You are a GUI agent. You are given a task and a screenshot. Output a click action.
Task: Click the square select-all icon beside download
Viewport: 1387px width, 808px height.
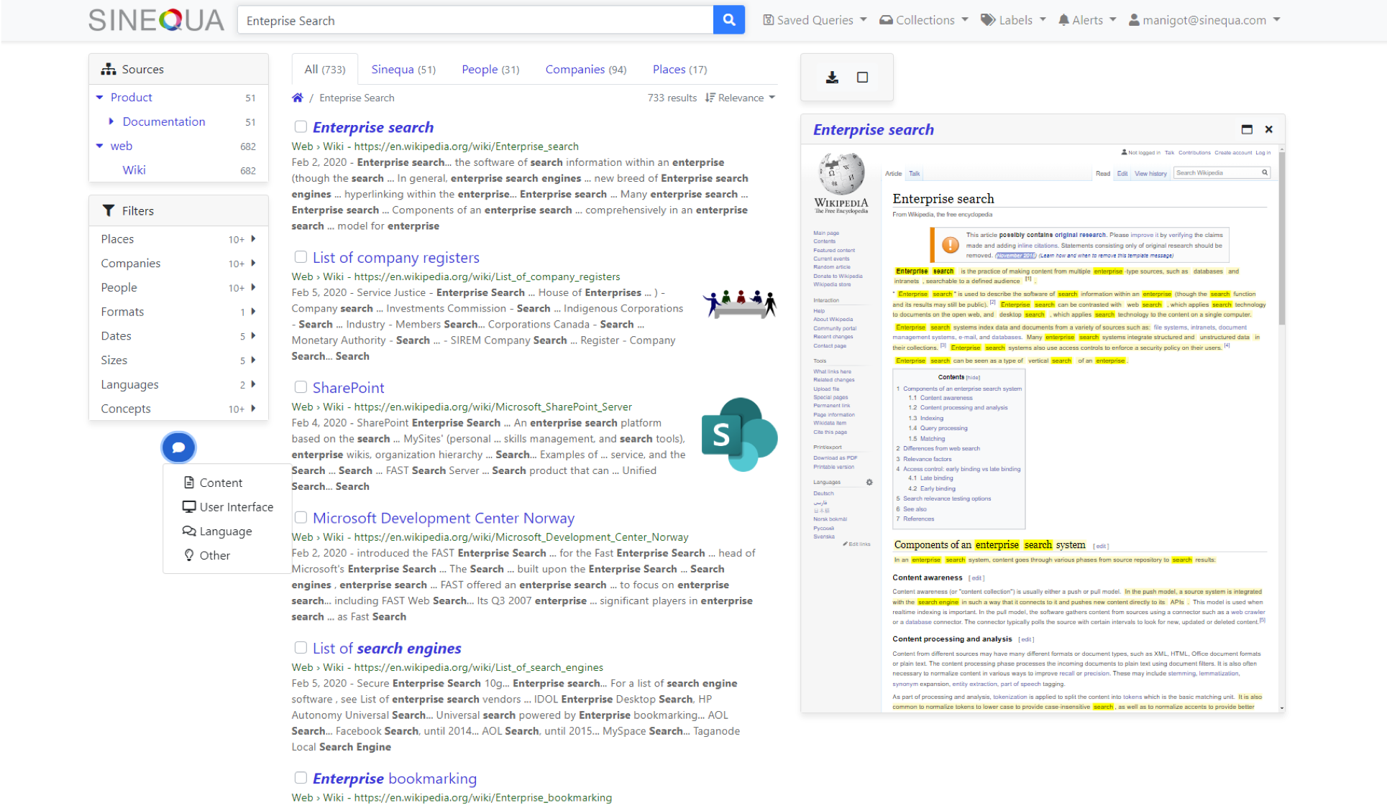[862, 78]
